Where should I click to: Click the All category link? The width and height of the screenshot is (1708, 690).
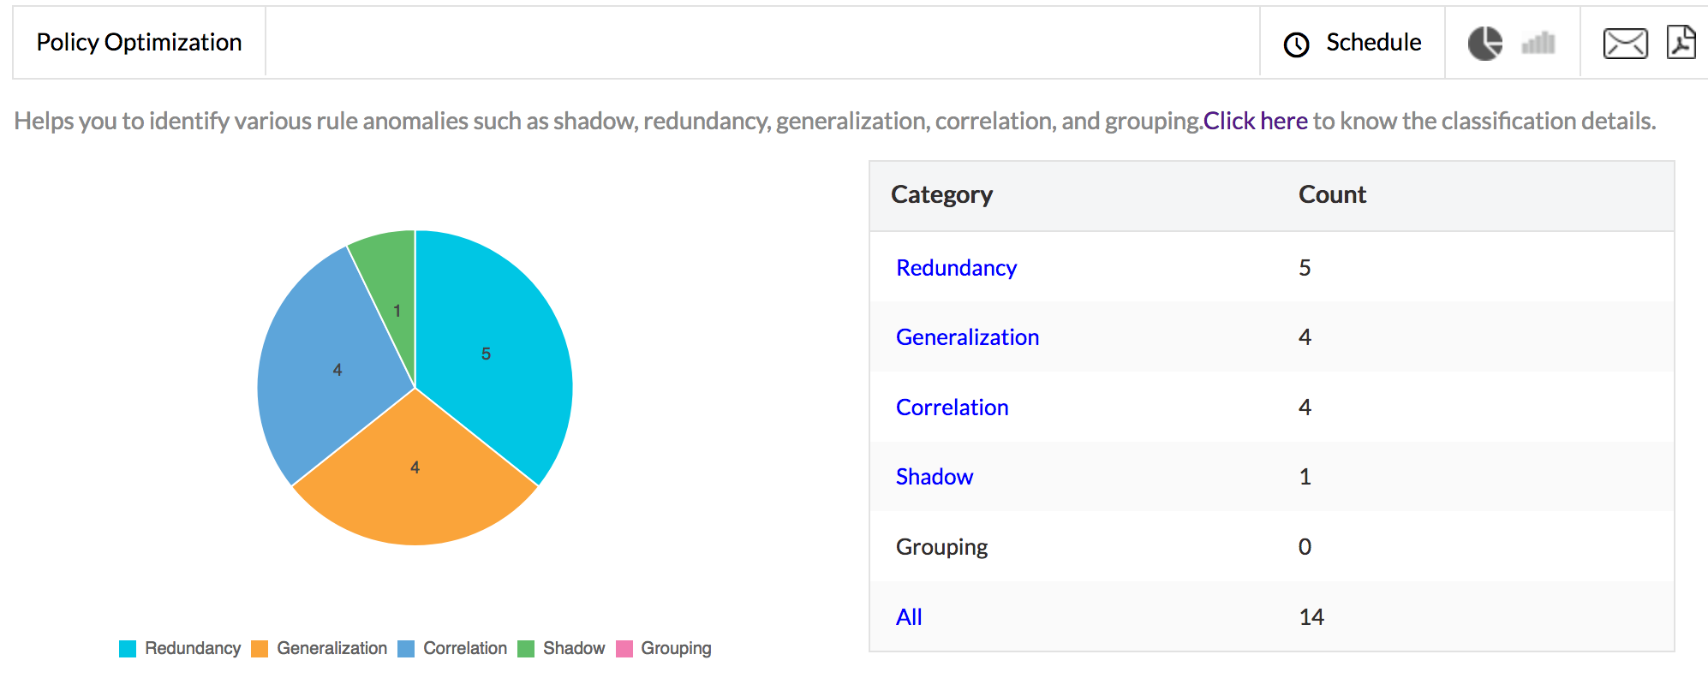pos(909,617)
